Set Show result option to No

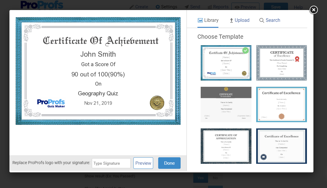click(x=215, y=178)
